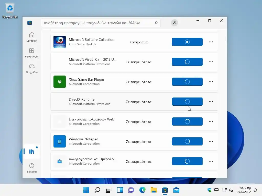262x196 pixels.
Task: Click the Windows Notepad app icon
Action: [59, 141]
